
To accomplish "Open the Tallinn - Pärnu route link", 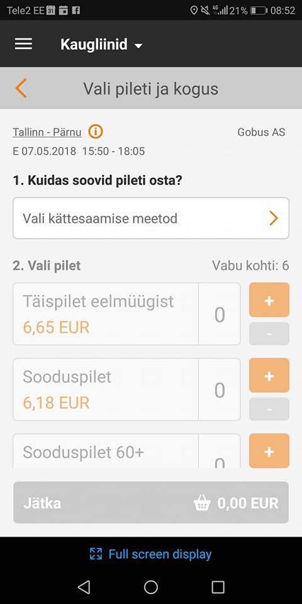I will (x=47, y=132).
